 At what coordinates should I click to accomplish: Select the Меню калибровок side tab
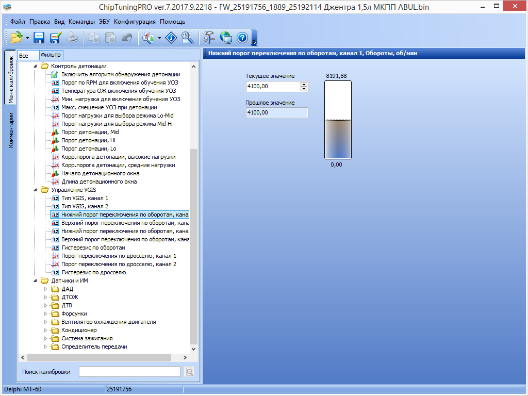point(10,78)
